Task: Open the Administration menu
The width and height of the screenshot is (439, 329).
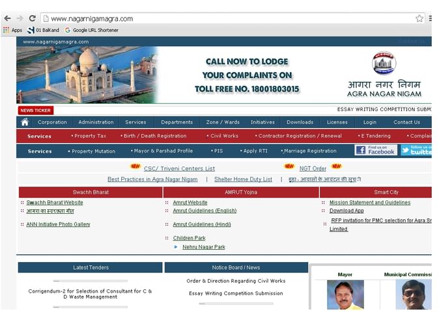Action: [x=96, y=122]
